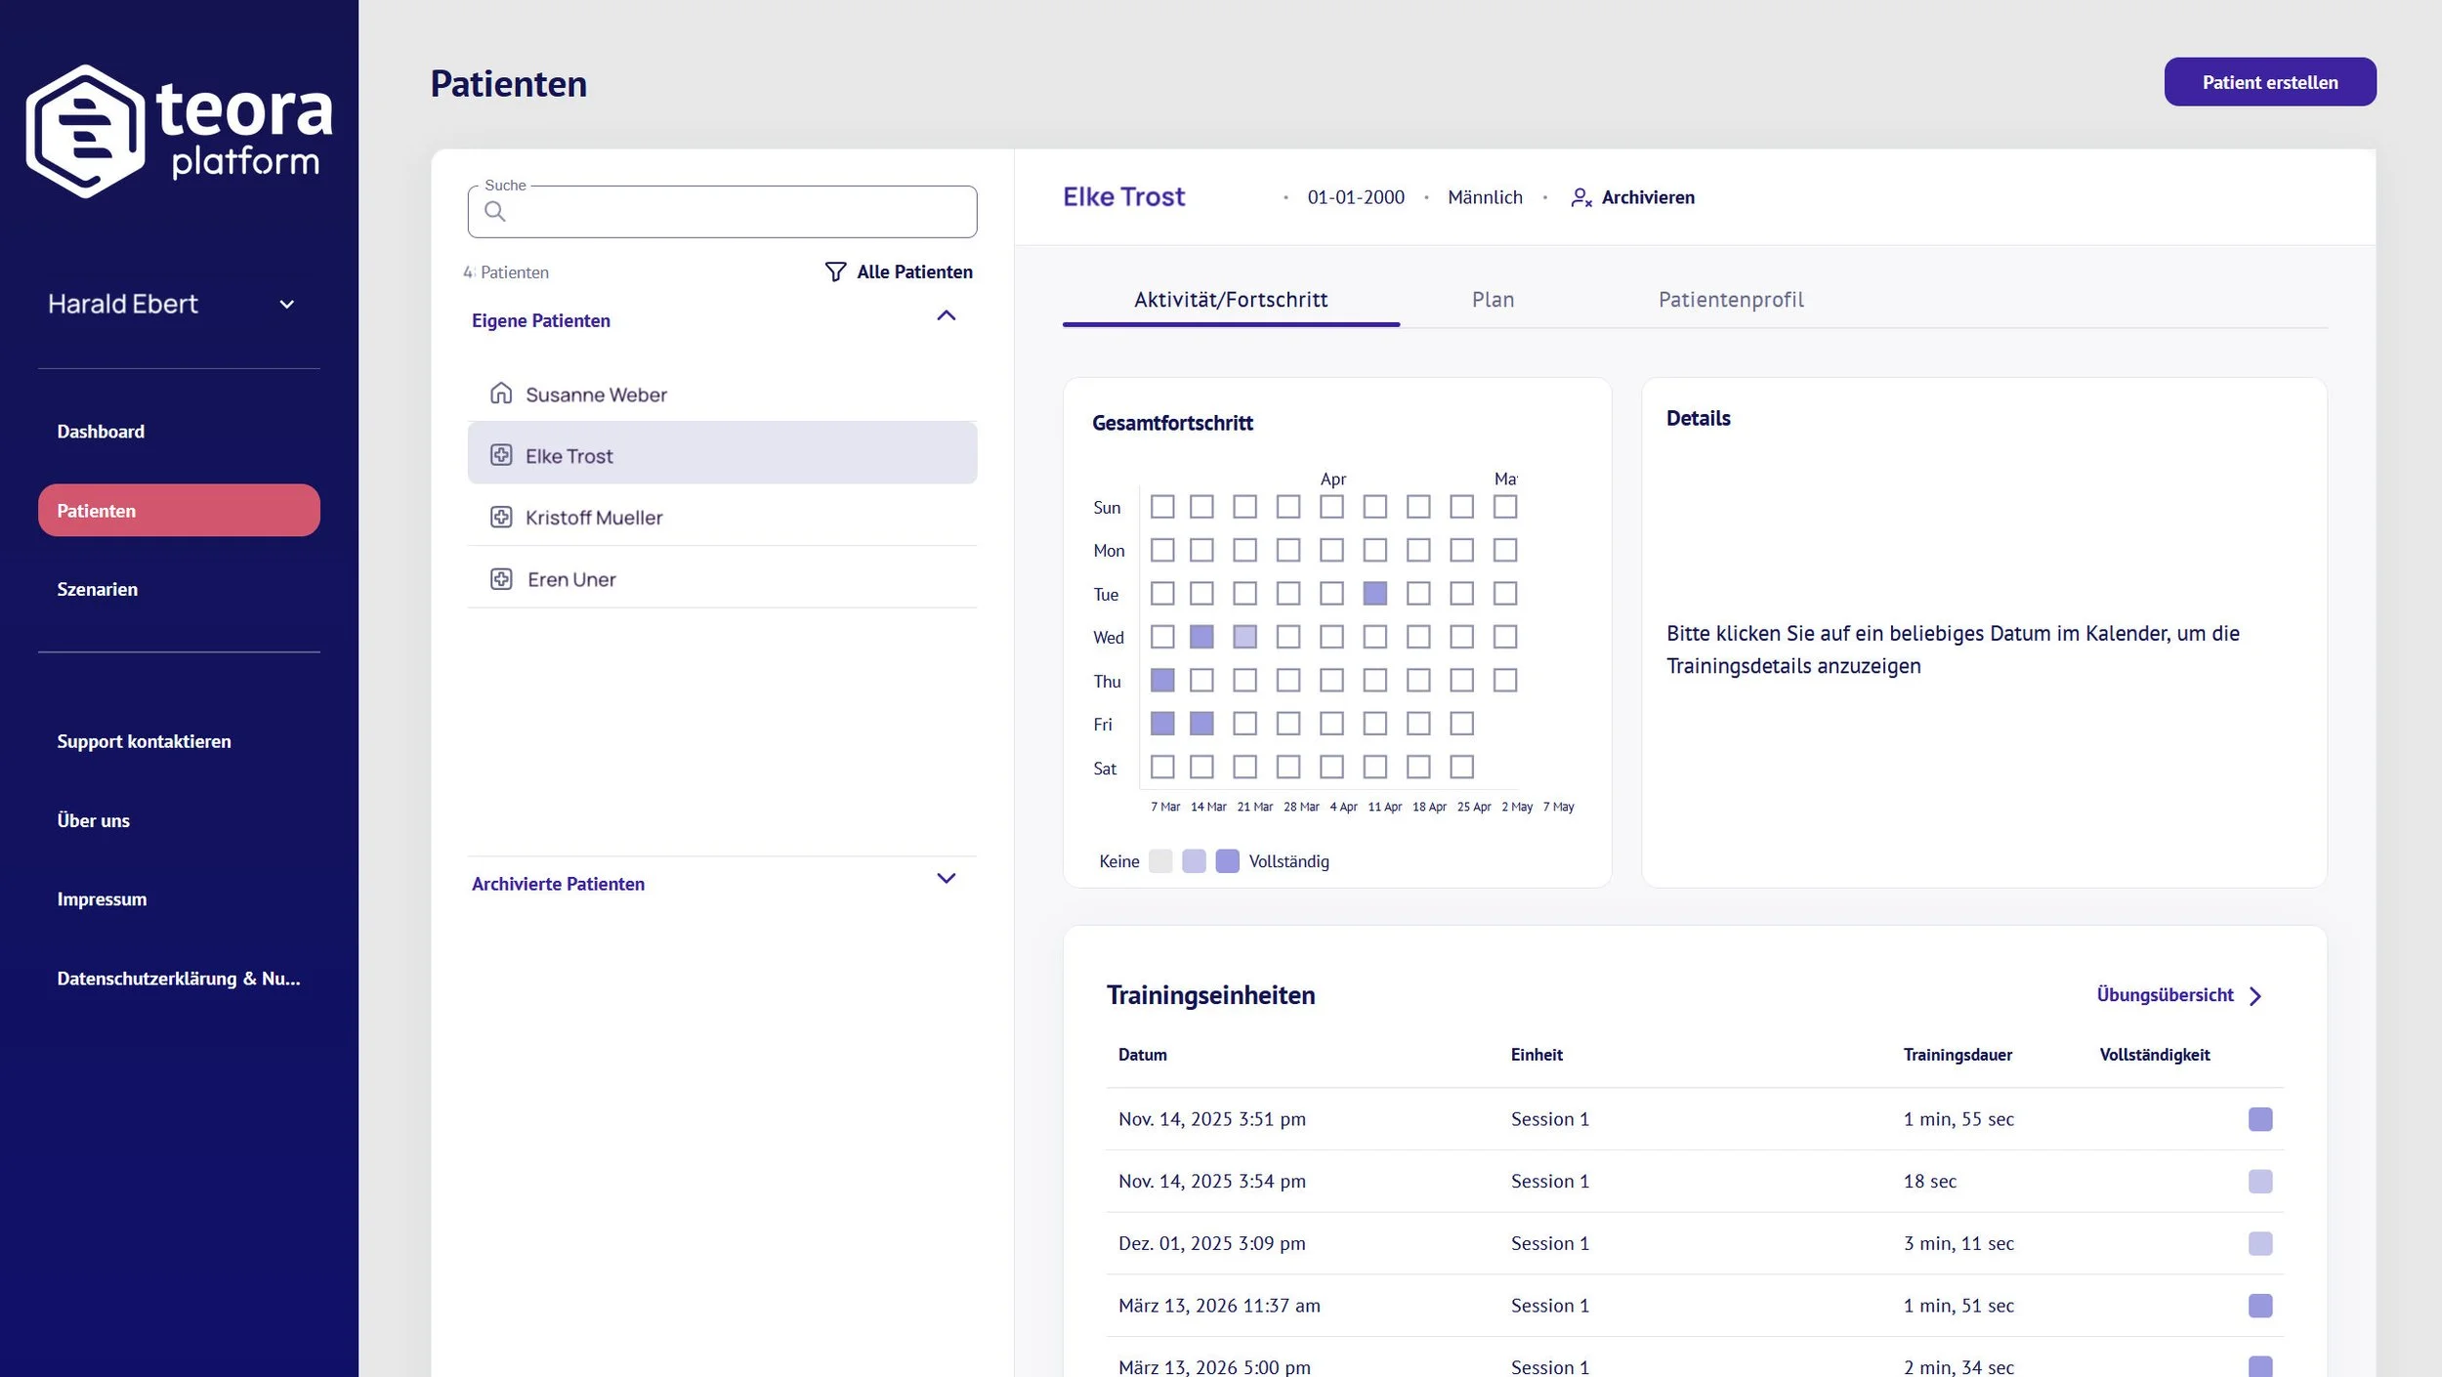This screenshot has height=1377, width=2442.
Task: Open the Übungsübersicht link
Action: (x=2179, y=995)
